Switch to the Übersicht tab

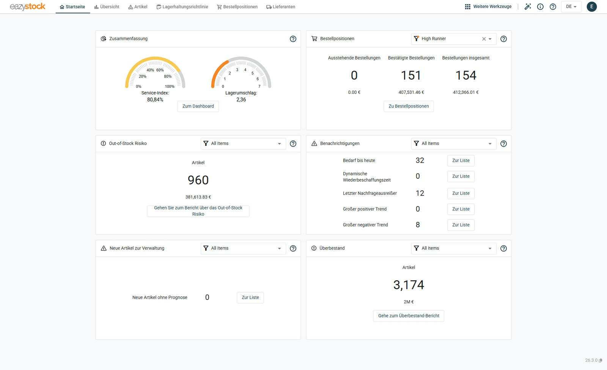pos(107,7)
